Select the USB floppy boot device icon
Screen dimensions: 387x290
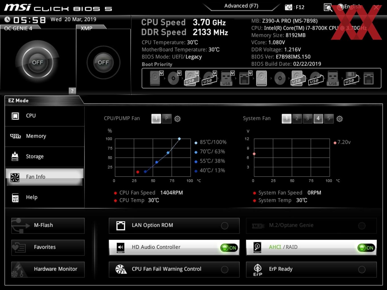(x=351, y=78)
